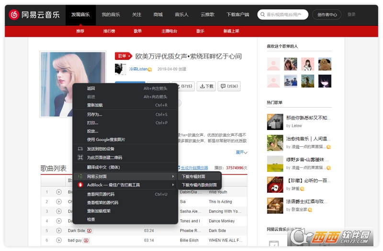Expand the AdBlock submenu arrow
This screenshot has width=383, height=251.
173,185
